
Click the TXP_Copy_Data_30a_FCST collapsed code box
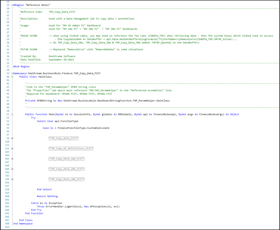tap(66, 179)
